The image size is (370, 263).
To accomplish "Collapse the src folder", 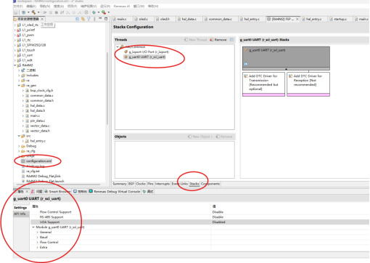I will pyautogui.click(x=19, y=136).
